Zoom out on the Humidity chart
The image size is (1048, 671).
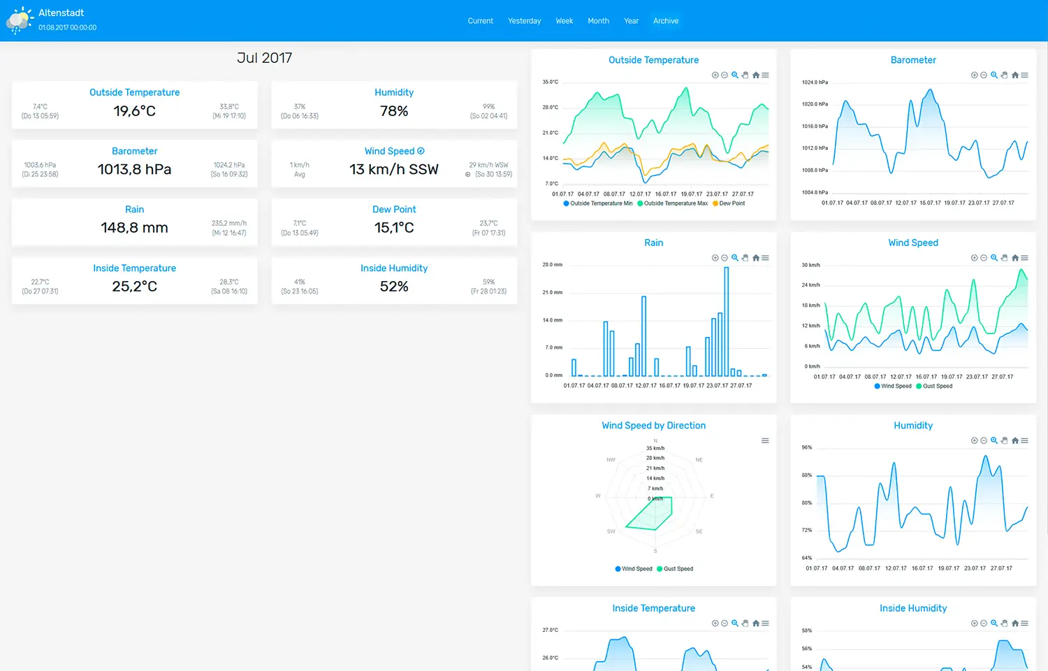(x=984, y=440)
